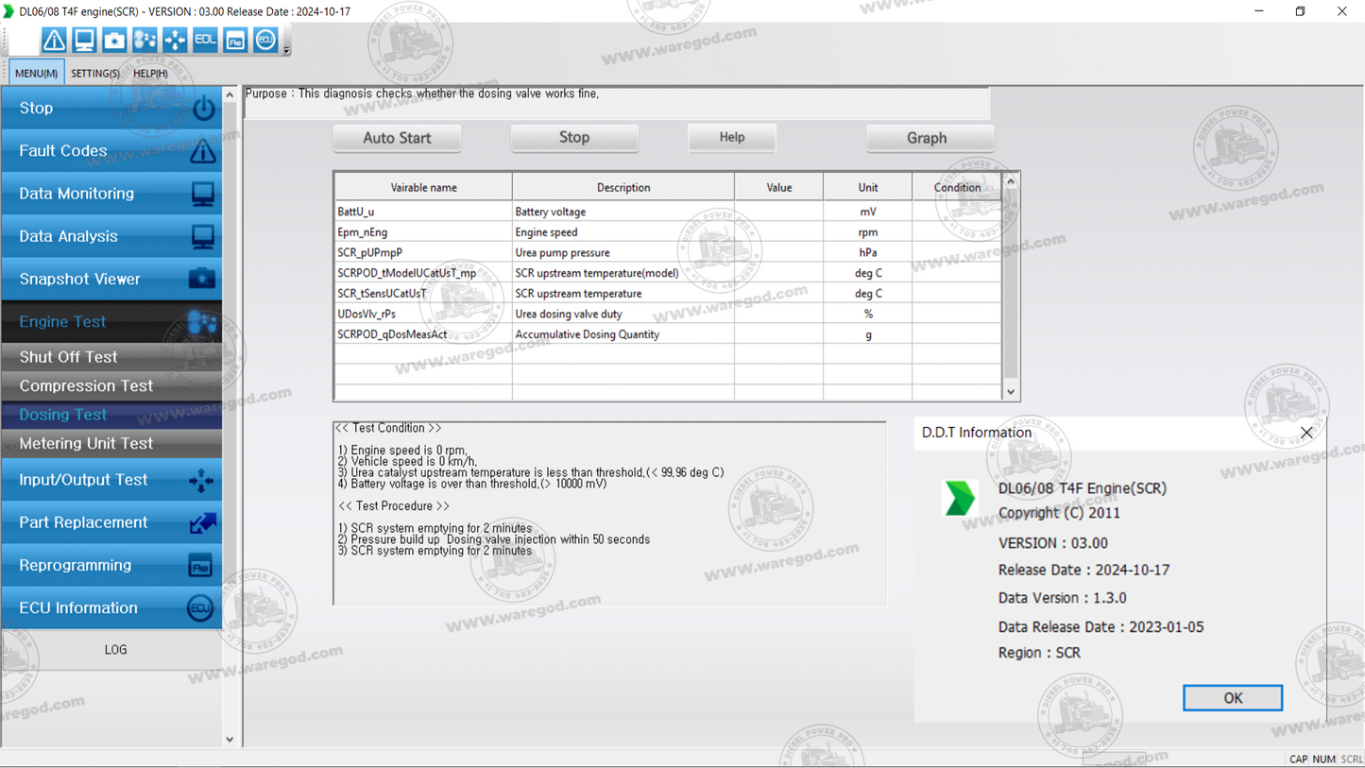The height and width of the screenshot is (768, 1365).
Task: Select the Input/Output Test arrows icon
Action: pyautogui.click(x=175, y=40)
